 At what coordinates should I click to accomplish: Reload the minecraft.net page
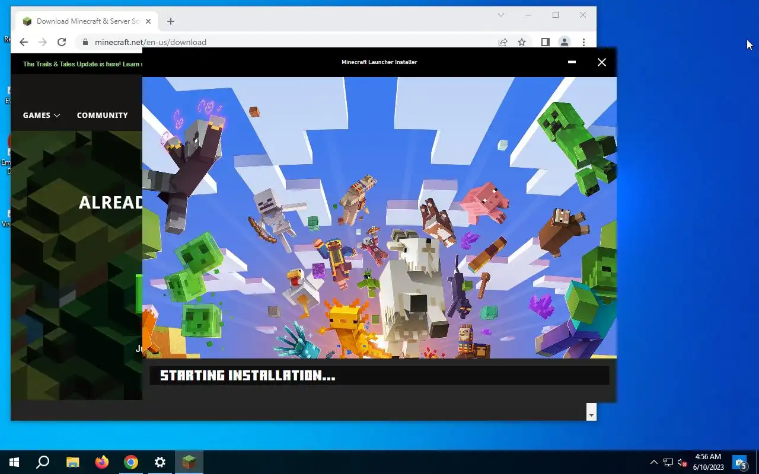[62, 42]
